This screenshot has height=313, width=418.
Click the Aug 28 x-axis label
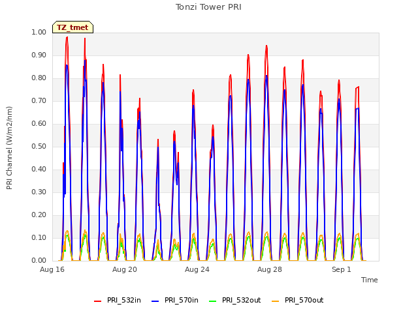pos(270,269)
